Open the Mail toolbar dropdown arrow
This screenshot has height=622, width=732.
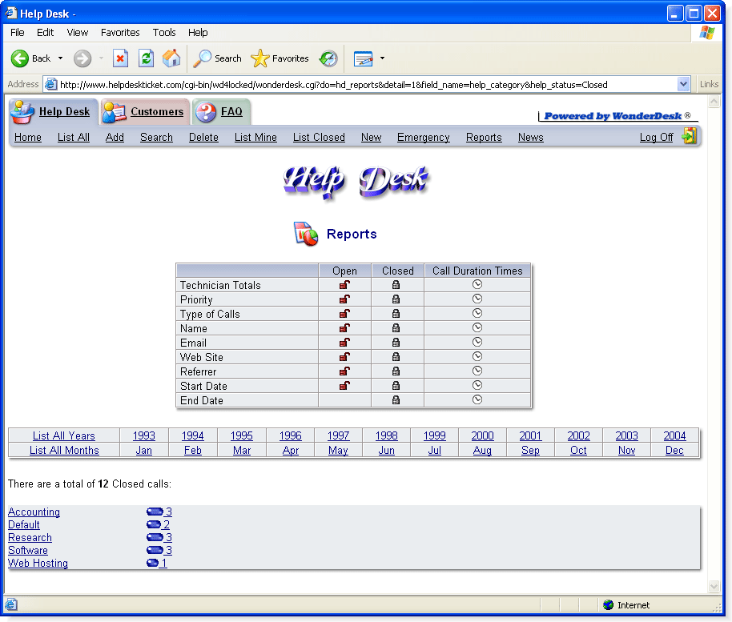click(381, 58)
